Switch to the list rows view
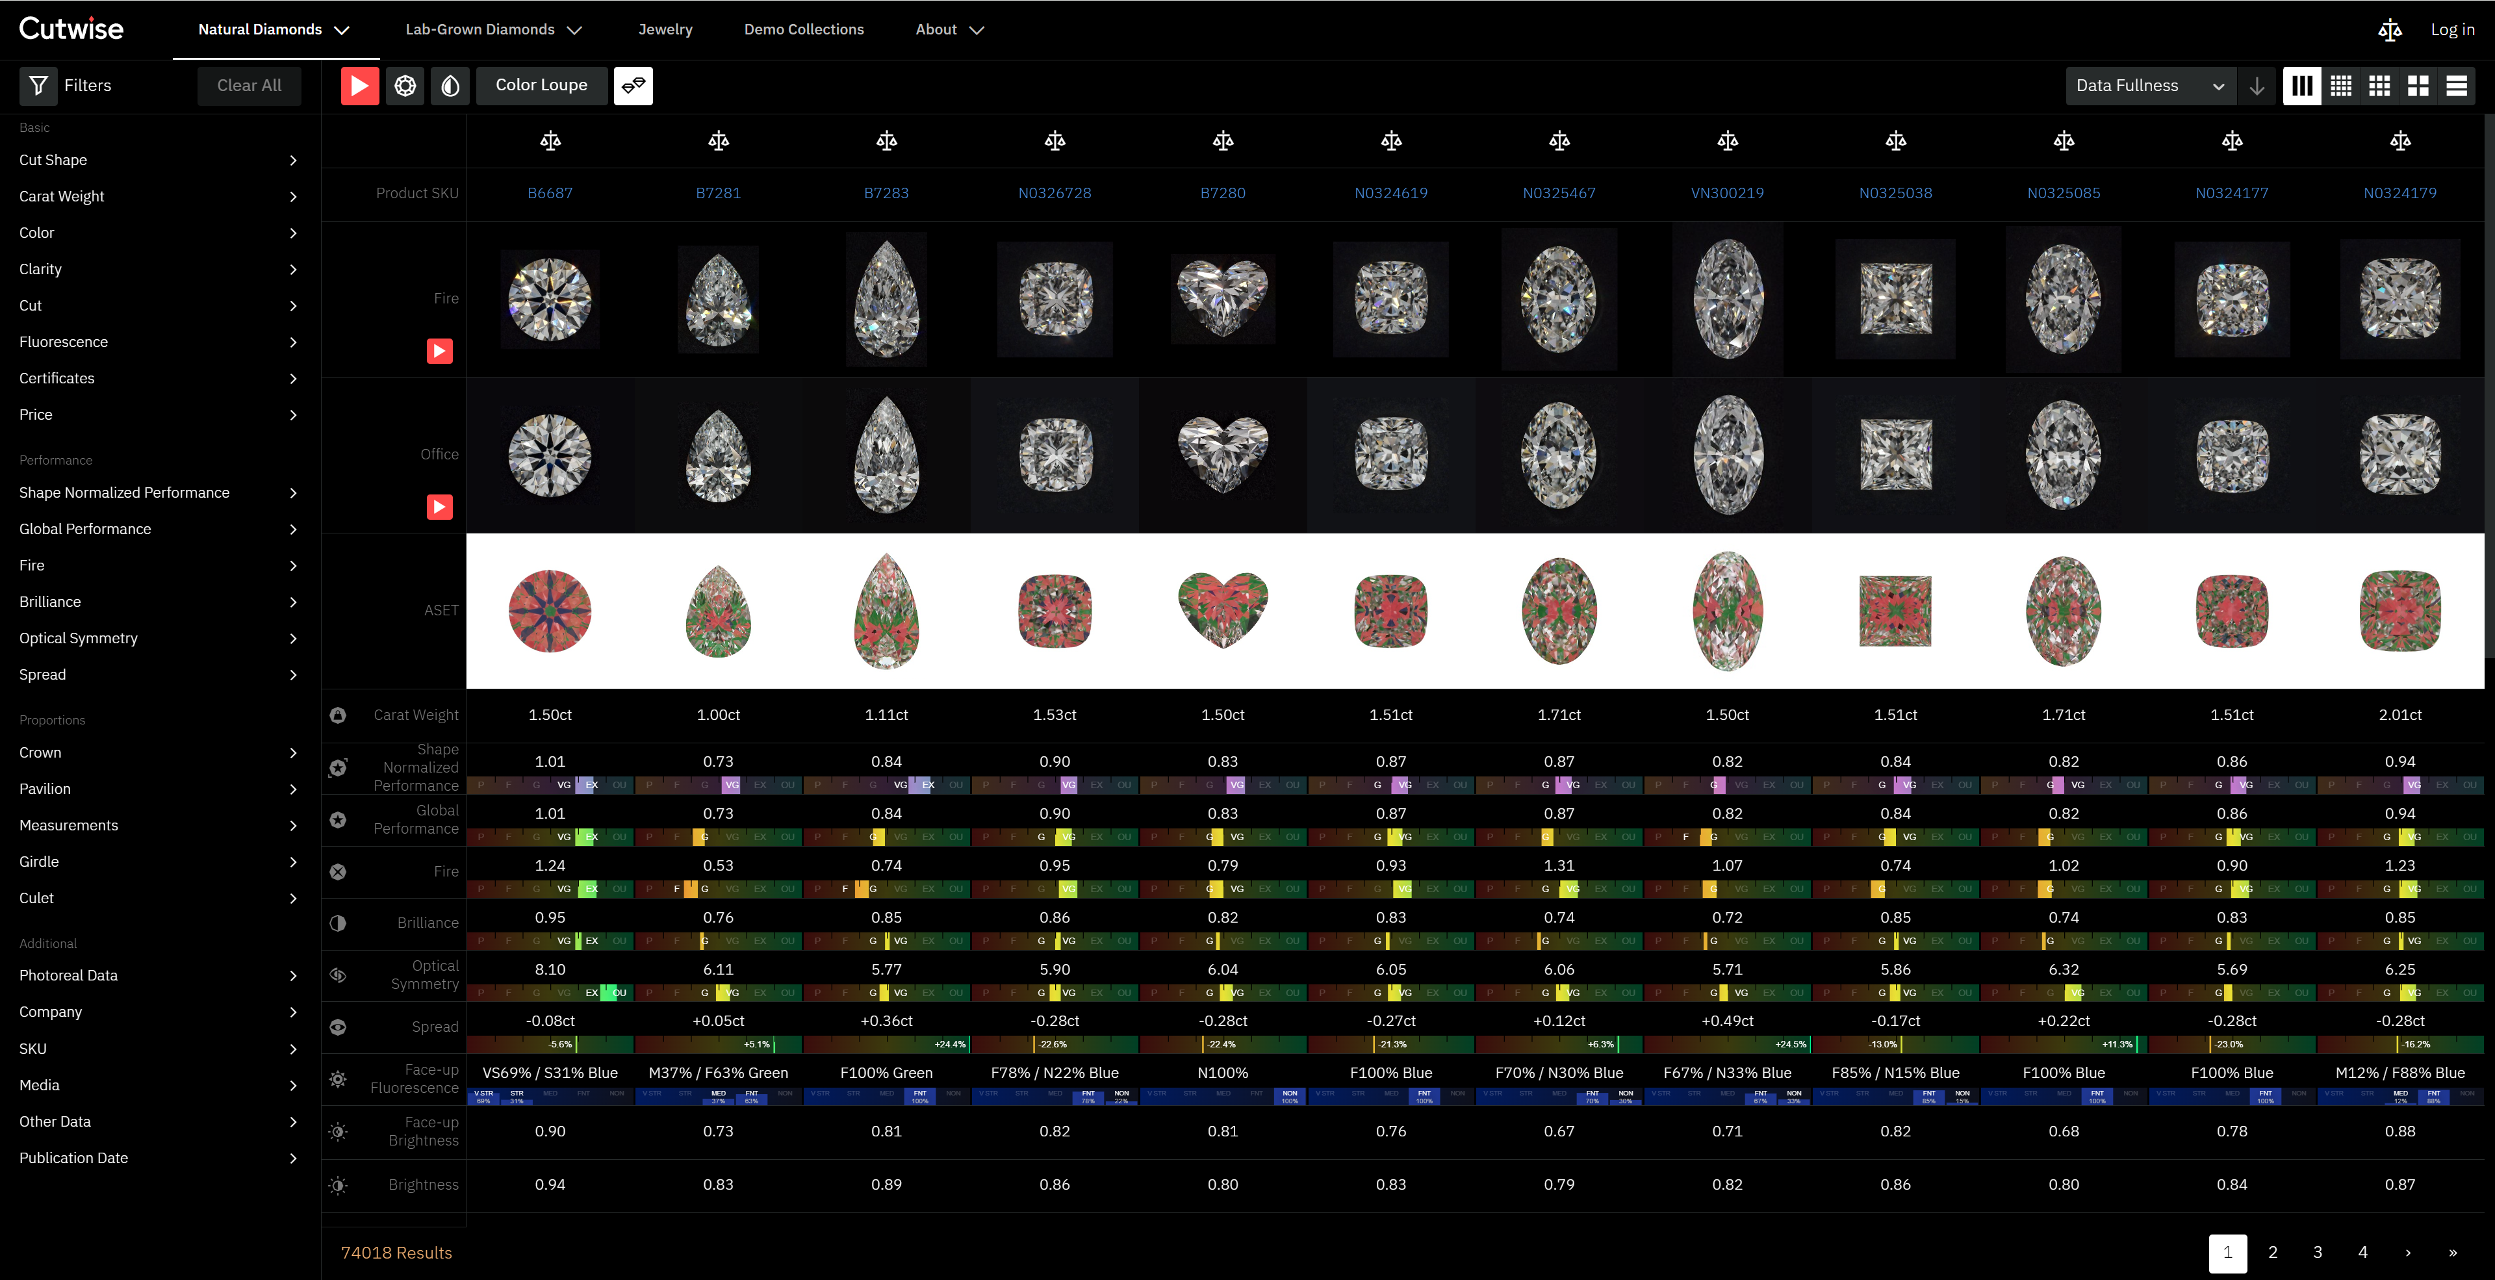Viewport: 2495px width, 1280px height. point(2456,85)
